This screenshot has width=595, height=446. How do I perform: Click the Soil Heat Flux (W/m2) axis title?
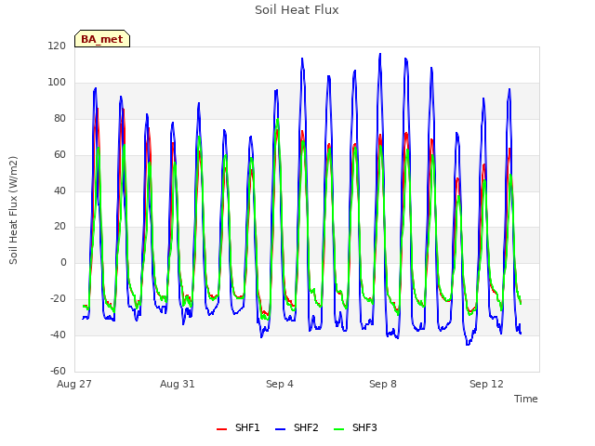[14, 210]
